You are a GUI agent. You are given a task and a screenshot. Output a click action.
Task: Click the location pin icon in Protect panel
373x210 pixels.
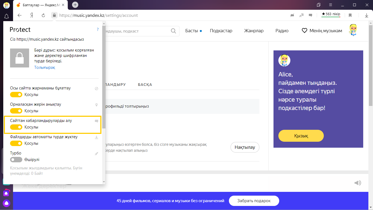pyautogui.click(x=97, y=105)
